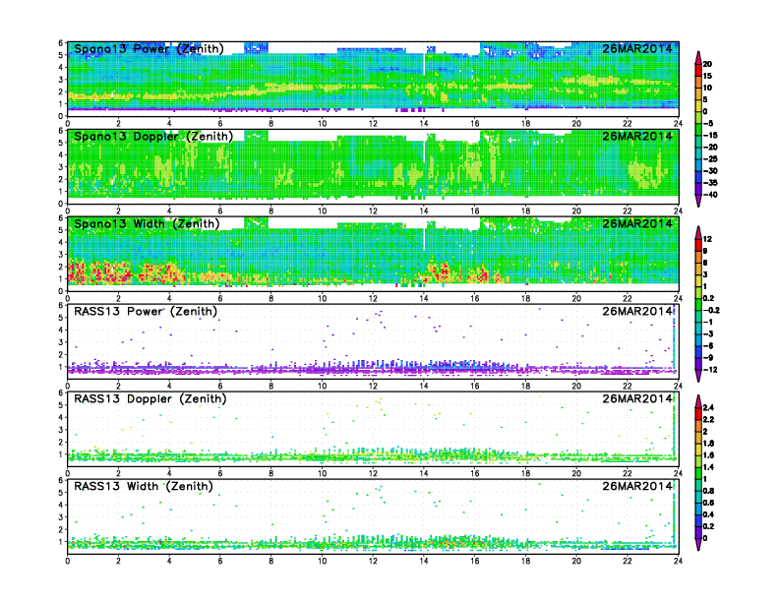
Task: Click the "0.8" label on the lowest colorbar
Action: [708, 491]
